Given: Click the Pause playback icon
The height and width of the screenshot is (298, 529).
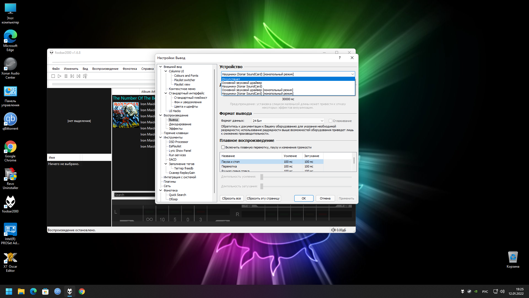Looking at the screenshot, I should pyautogui.click(x=66, y=76).
